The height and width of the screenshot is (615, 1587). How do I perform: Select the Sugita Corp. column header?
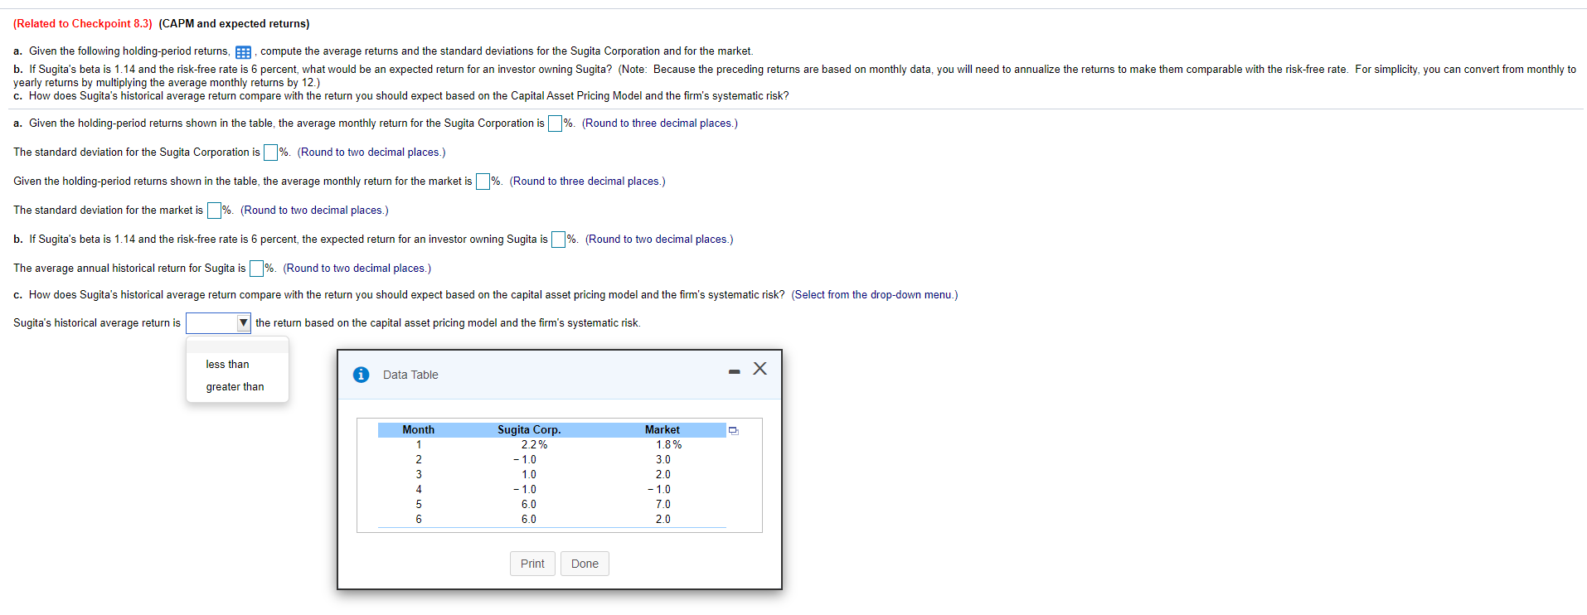click(x=529, y=429)
